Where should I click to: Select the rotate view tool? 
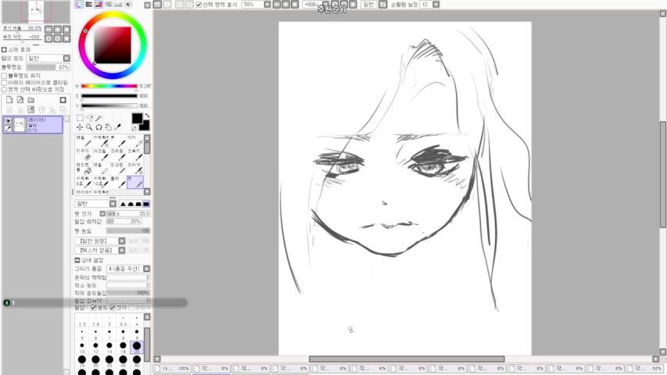99,127
